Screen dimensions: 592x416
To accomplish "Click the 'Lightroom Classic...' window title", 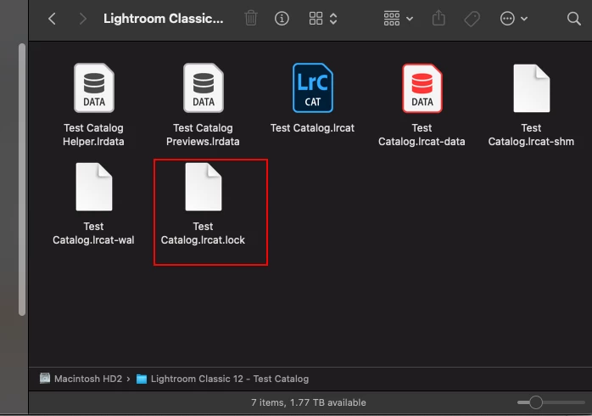I will click(x=163, y=18).
